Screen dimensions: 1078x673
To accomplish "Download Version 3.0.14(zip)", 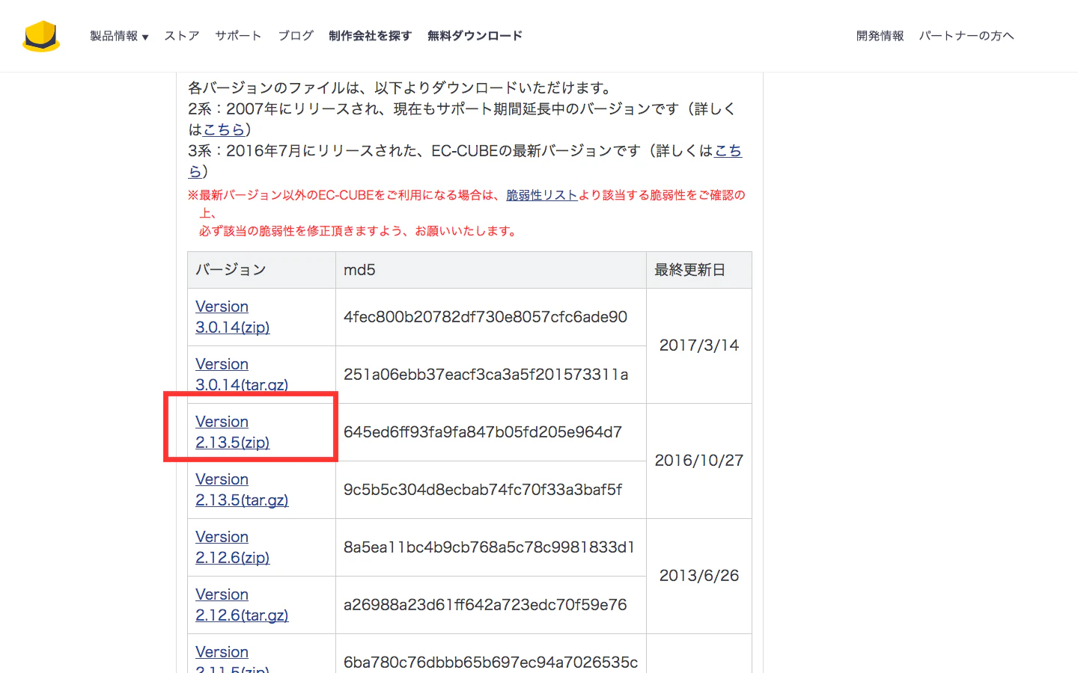I will click(233, 317).
